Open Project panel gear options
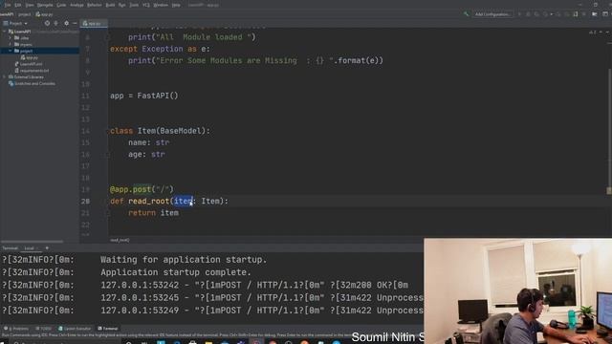 pos(66,23)
